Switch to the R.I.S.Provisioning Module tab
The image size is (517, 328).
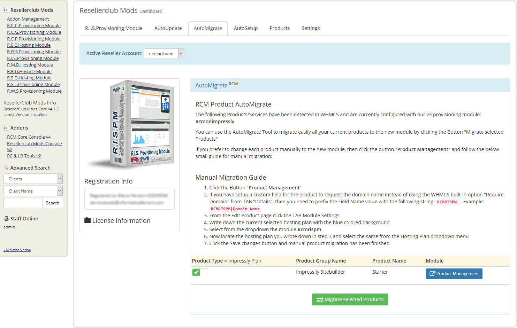point(114,28)
